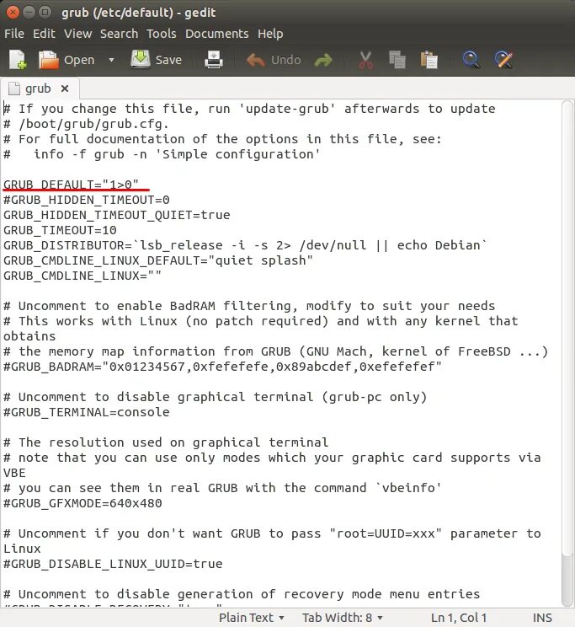Open the Help menu
The image size is (575, 627).
tap(270, 34)
